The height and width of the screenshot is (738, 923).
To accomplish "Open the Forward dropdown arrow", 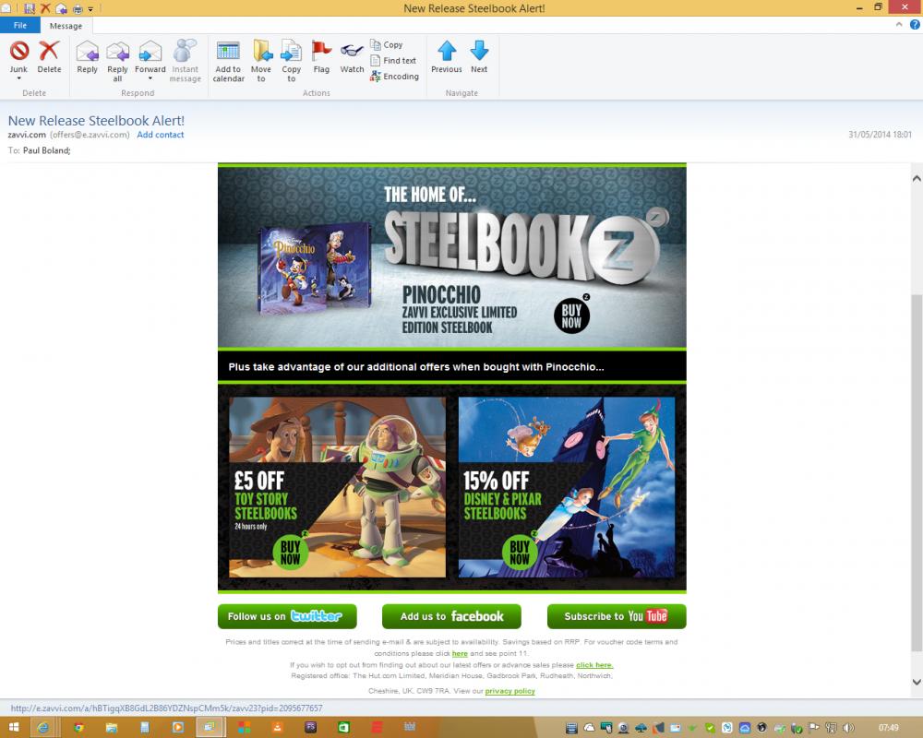I will [x=150, y=78].
